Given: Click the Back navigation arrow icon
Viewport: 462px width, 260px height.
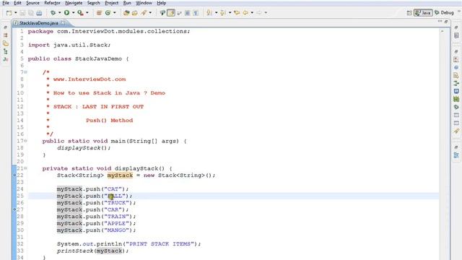Looking at the screenshot, I should tap(245, 13).
